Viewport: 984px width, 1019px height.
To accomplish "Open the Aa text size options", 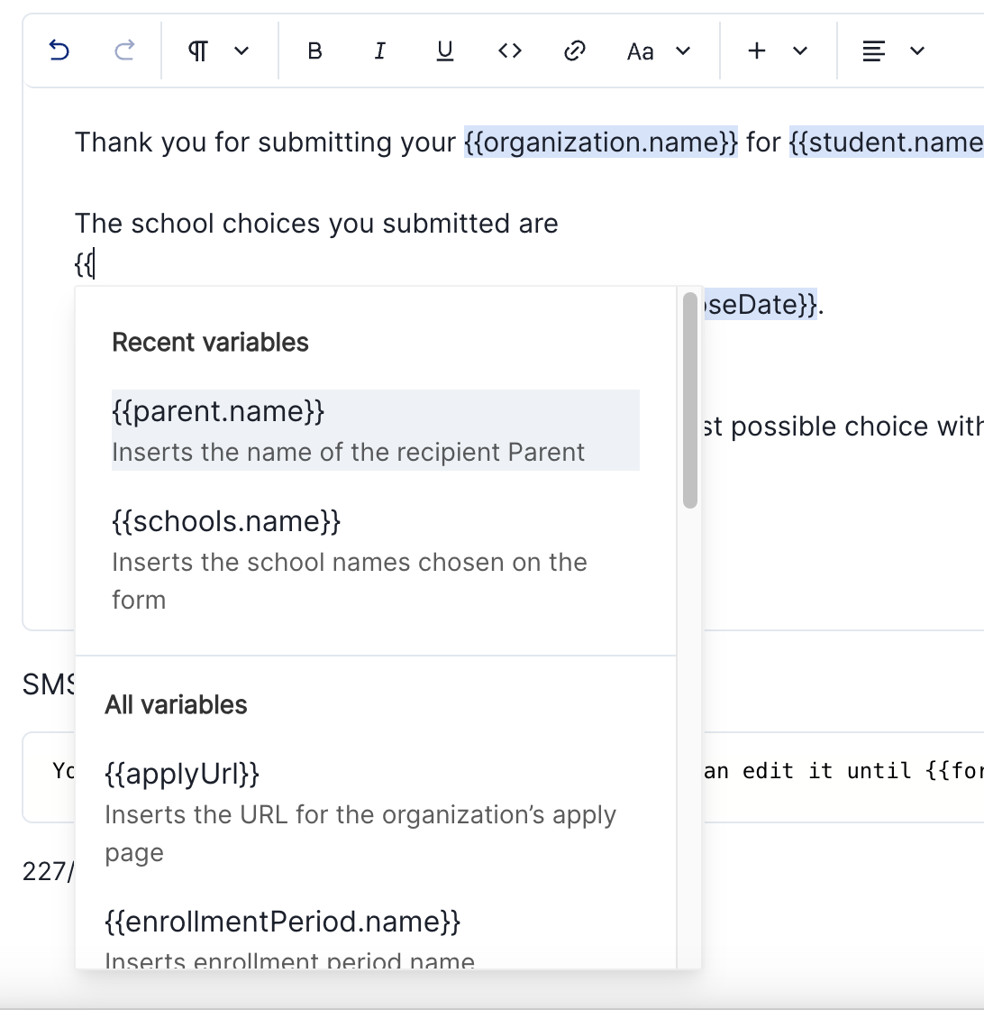I will 640,51.
